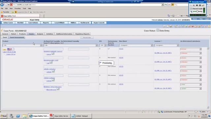Click the green check icon beside Cancer
This screenshot has height=119, width=211.
coord(53,54)
